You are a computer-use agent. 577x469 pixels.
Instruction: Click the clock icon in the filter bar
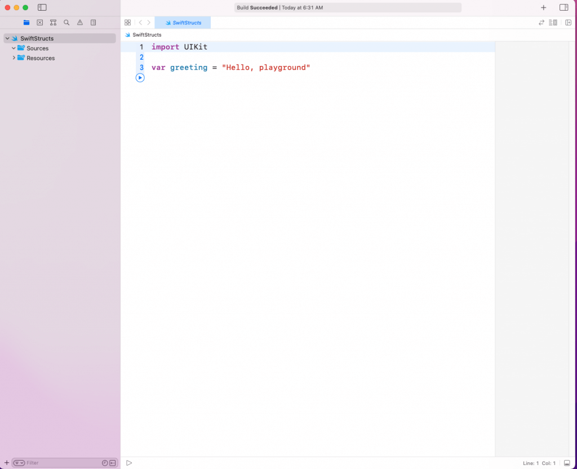tap(103, 462)
